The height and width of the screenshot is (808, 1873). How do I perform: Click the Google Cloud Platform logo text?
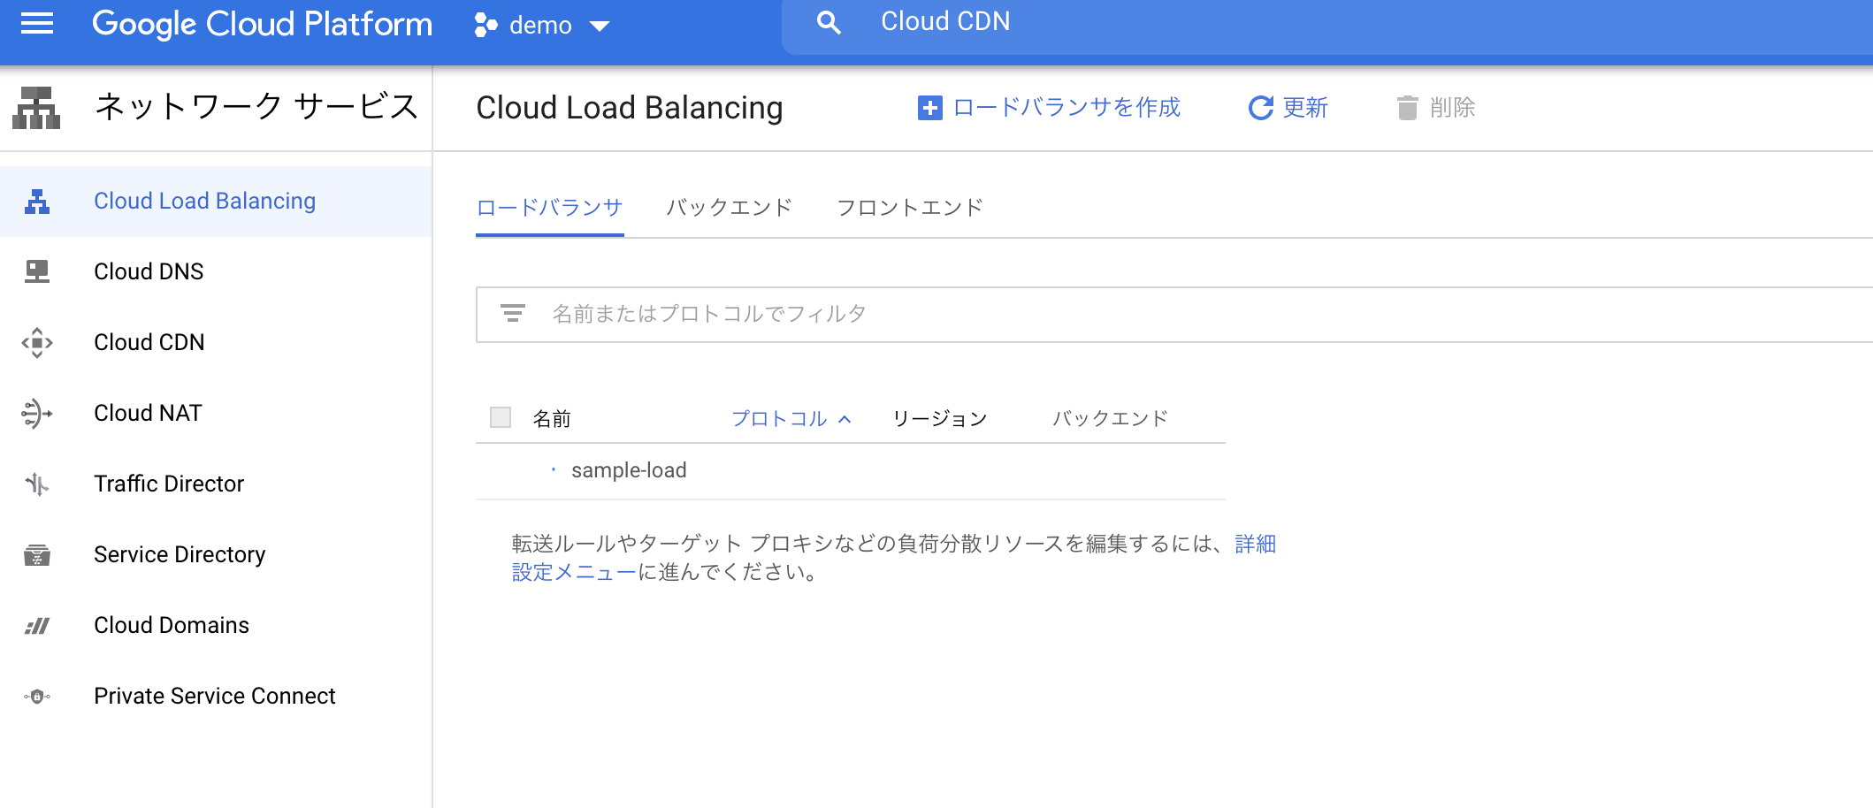(262, 24)
